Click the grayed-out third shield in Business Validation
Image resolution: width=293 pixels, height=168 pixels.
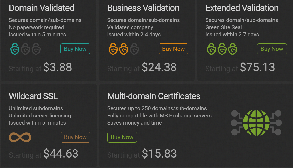coord(134,49)
